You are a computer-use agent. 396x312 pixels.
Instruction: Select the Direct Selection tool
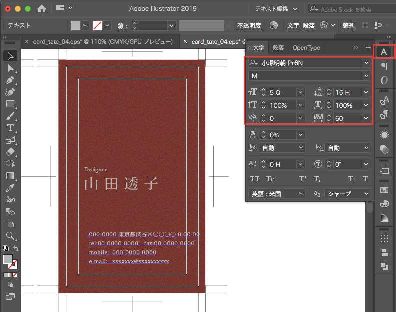10,68
